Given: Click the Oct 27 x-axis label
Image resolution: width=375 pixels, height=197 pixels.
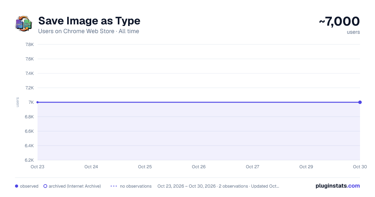Looking at the screenshot, I should pos(252,167).
